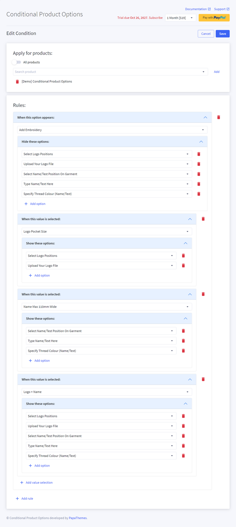Collapse the When this option appears panel

205,117
